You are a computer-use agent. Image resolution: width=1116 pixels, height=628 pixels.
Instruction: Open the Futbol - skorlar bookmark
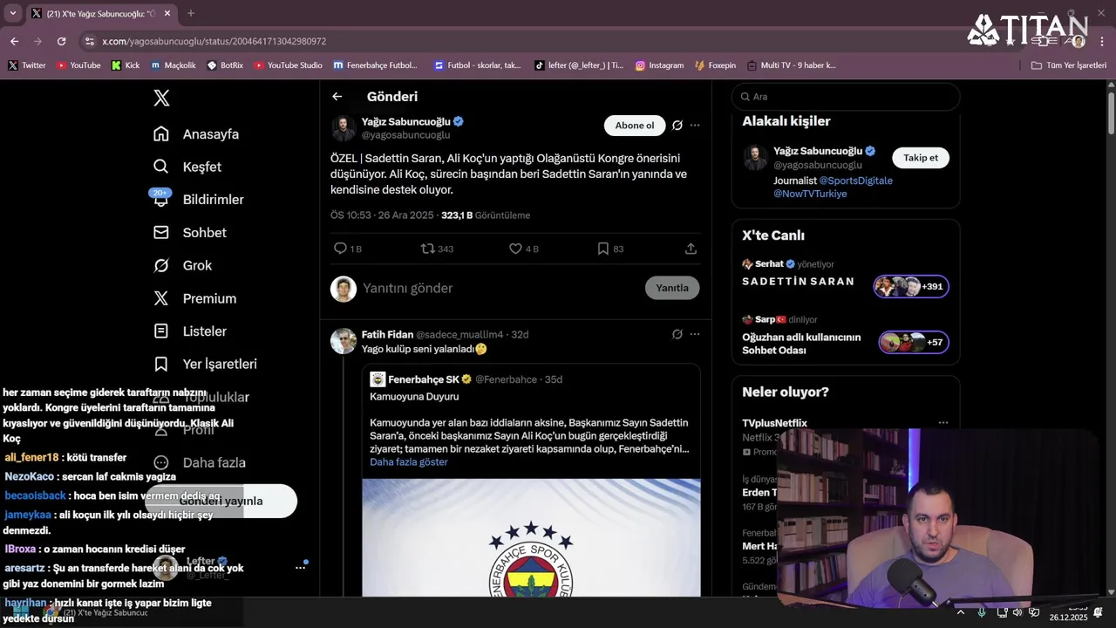pos(477,65)
